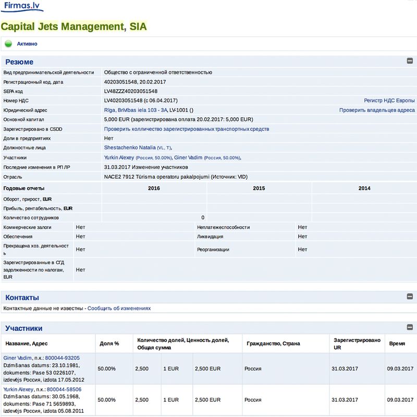
Task: Collapse the Резюме section
Action: (x=410, y=61)
